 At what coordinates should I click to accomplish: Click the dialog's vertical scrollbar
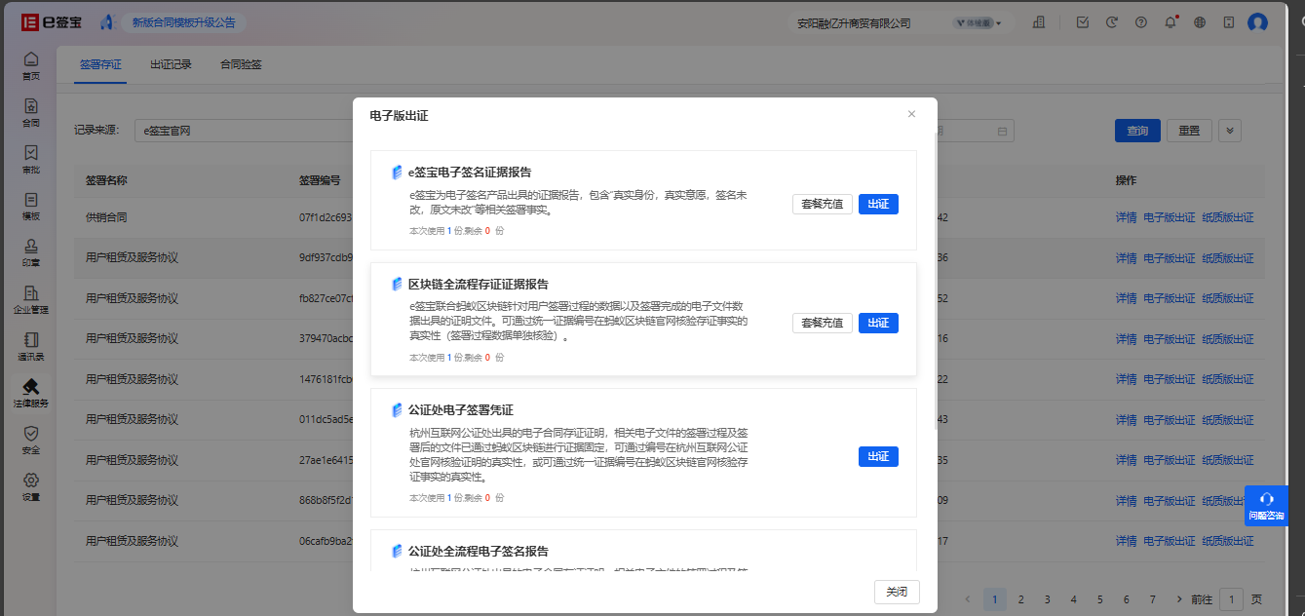(x=935, y=273)
